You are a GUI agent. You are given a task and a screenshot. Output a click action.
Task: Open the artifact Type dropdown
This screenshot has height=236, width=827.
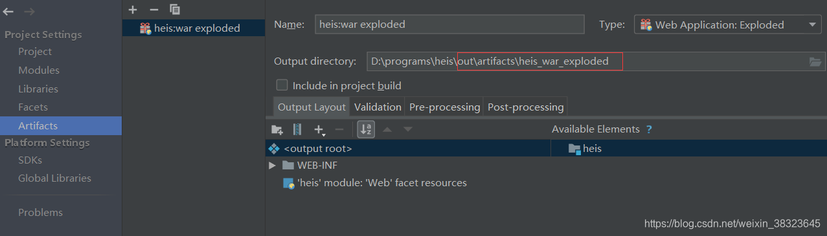tap(728, 25)
